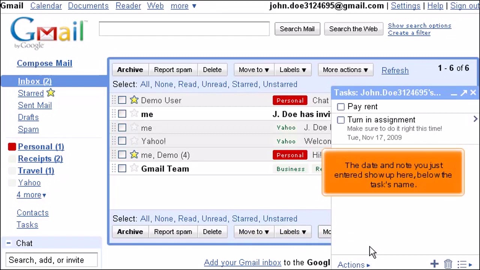
Task: Click top Archive button
Action: pyautogui.click(x=130, y=70)
